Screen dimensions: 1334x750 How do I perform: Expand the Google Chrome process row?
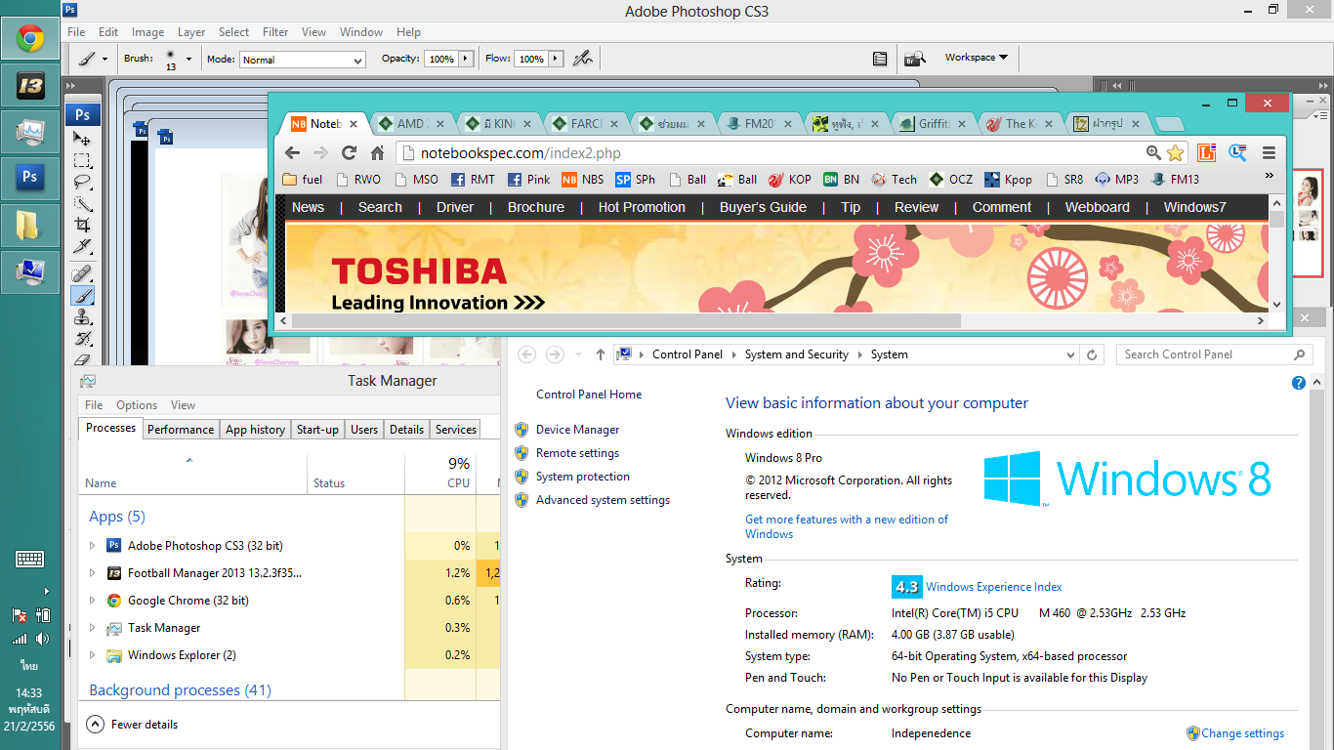coord(93,601)
